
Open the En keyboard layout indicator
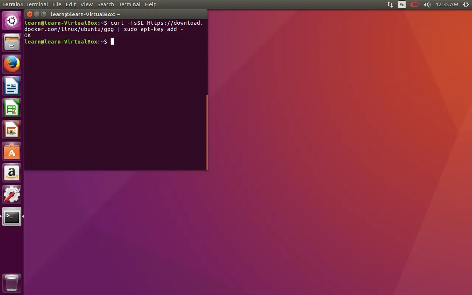pyautogui.click(x=402, y=4)
